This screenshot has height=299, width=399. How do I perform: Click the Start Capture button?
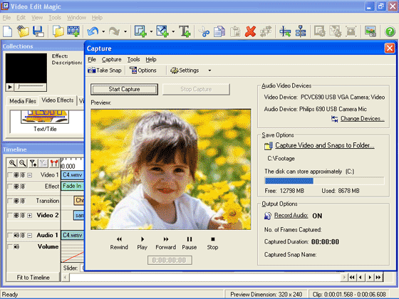click(x=124, y=89)
